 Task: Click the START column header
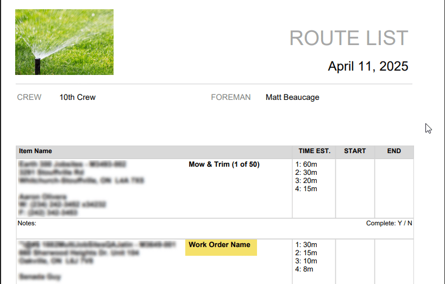(x=355, y=151)
